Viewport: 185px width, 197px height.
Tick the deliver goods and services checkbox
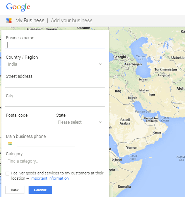tap(7, 173)
